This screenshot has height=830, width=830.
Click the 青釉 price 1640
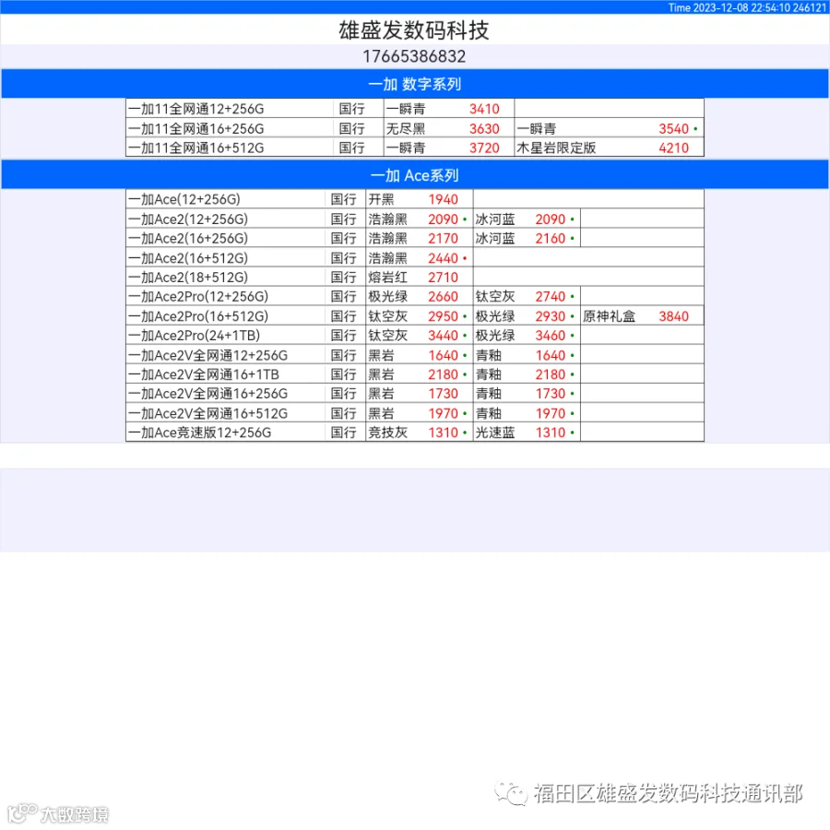point(551,355)
